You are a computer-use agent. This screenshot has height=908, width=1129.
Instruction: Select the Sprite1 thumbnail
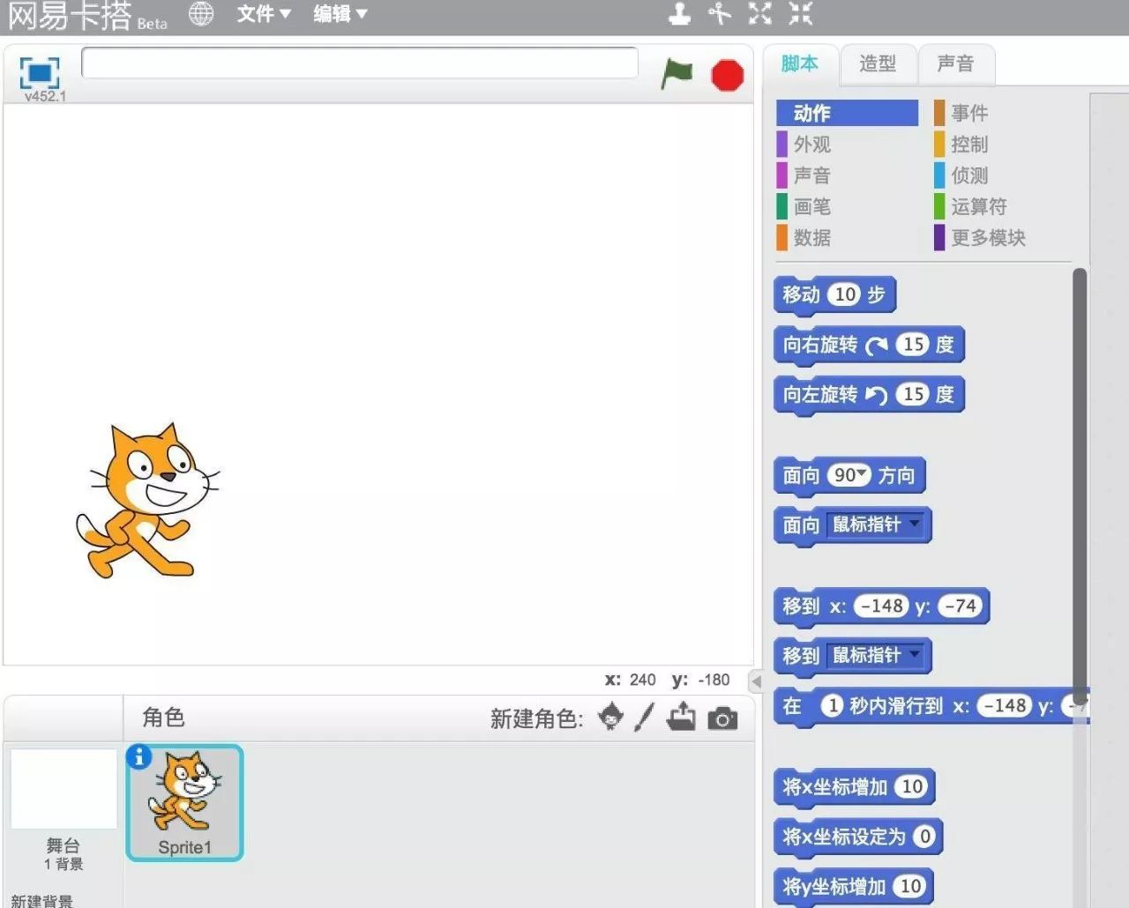coord(184,802)
